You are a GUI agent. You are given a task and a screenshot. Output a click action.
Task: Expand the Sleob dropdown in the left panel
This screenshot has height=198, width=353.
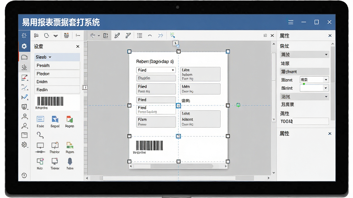(x=57, y=57)
